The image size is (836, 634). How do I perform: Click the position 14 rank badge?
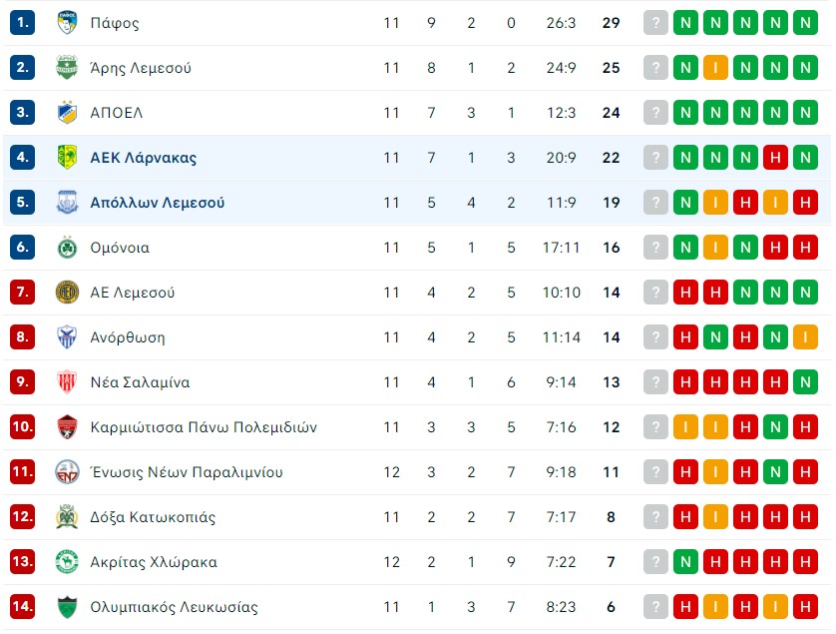click(x=22, y=607)
